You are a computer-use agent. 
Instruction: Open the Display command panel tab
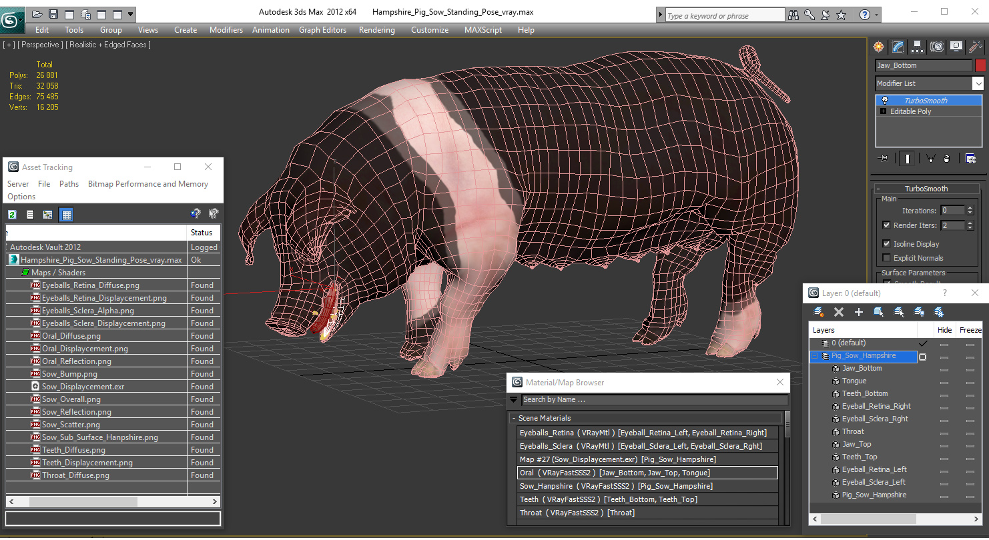pyautogui.click(x=956, y=46)
